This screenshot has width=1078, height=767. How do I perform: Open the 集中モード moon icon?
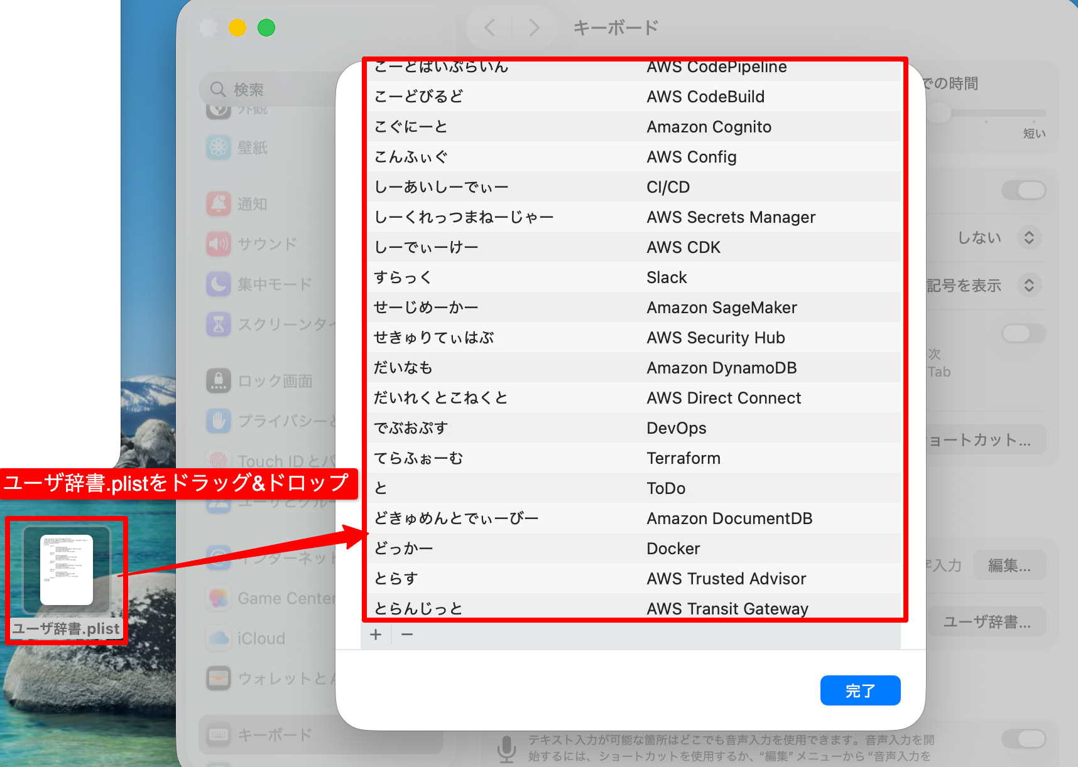219,284
